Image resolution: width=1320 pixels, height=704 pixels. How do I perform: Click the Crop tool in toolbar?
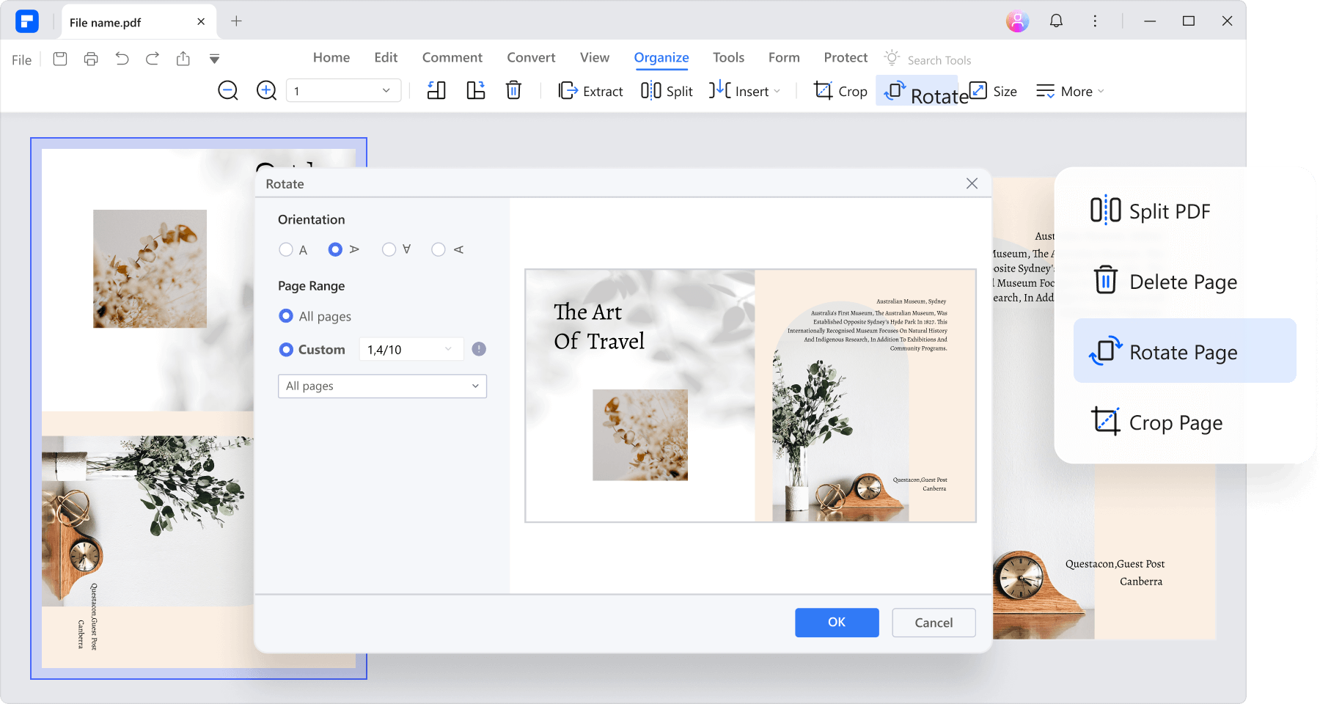(840, 91)
